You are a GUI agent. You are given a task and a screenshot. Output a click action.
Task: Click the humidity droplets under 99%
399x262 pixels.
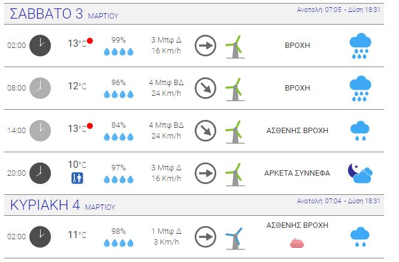click(x=119, y=52)
